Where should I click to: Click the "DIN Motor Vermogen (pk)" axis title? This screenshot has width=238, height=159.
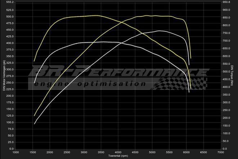[4, 76]
